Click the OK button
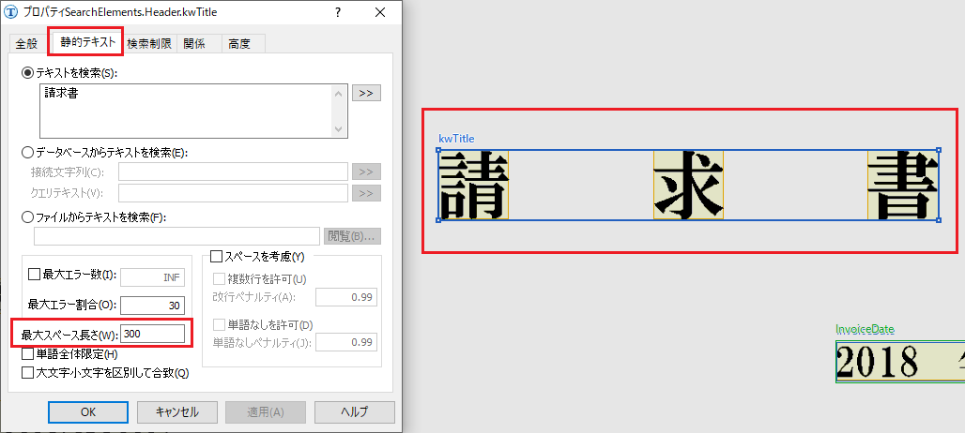The image size is (965, 433). [88, 412]
